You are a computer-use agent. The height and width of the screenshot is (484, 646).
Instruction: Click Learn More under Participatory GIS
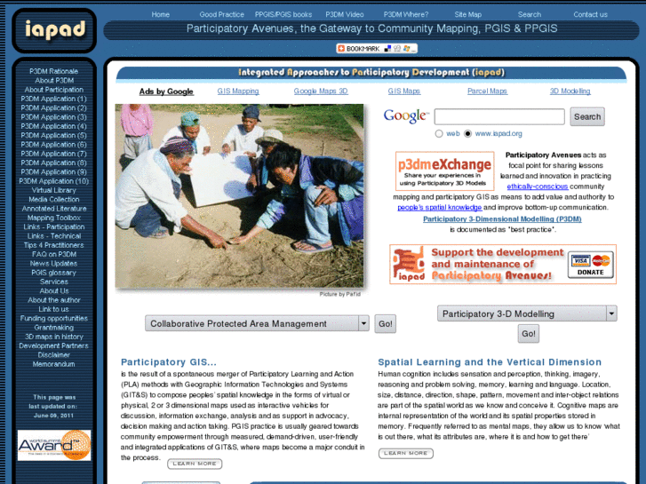195,464
